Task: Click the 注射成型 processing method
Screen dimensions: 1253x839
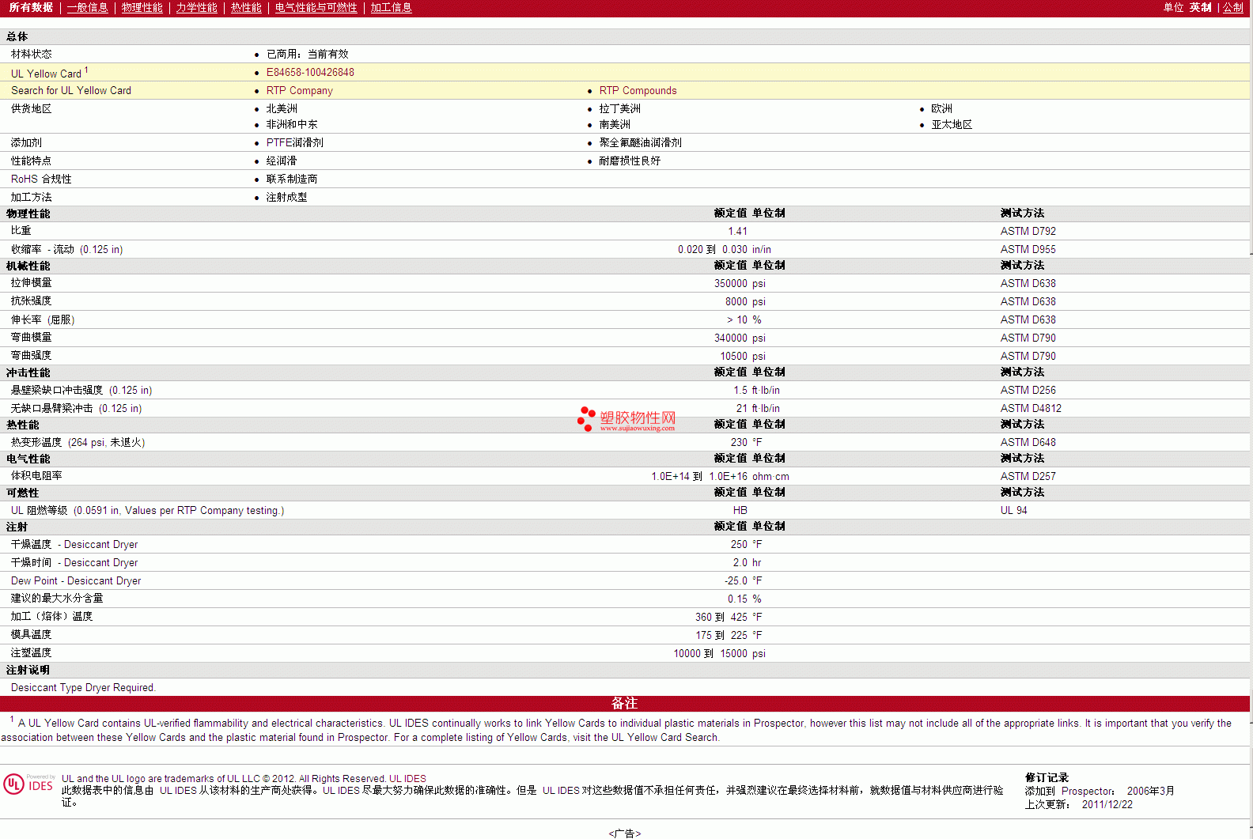Action: click(286, 198)
